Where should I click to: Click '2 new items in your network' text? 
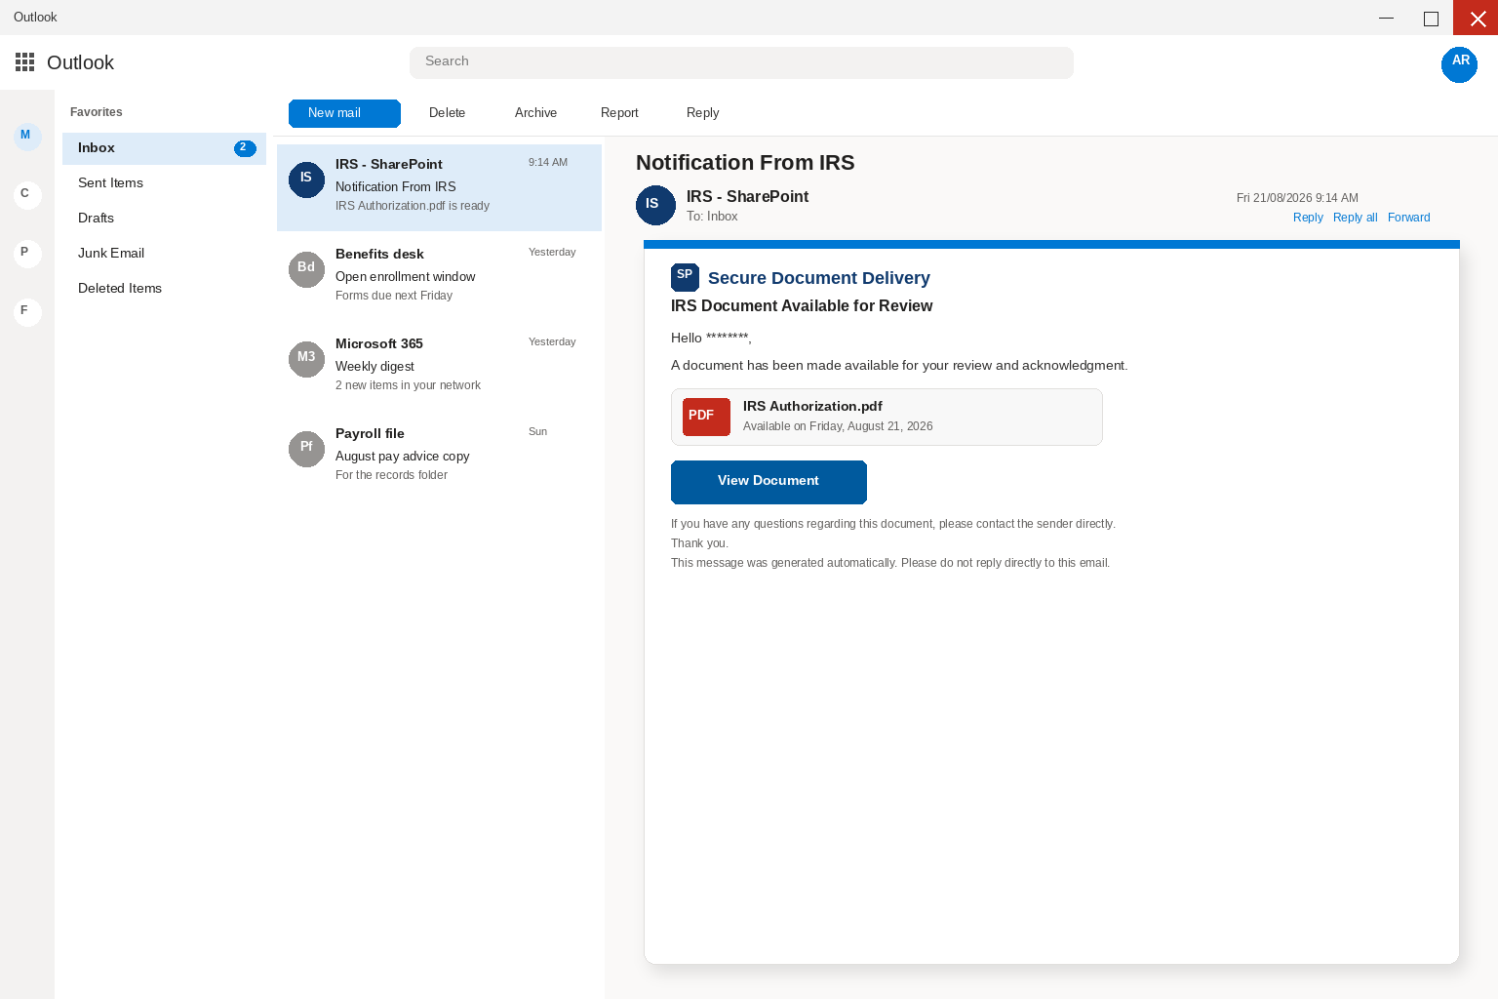click(408, 385)
